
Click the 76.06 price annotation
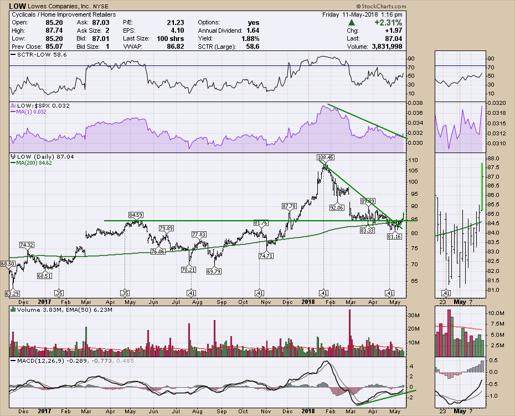pos(158,251)
